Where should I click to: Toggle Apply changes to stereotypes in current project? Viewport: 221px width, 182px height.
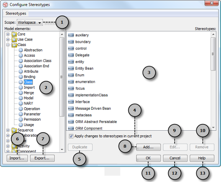(71, 136)
